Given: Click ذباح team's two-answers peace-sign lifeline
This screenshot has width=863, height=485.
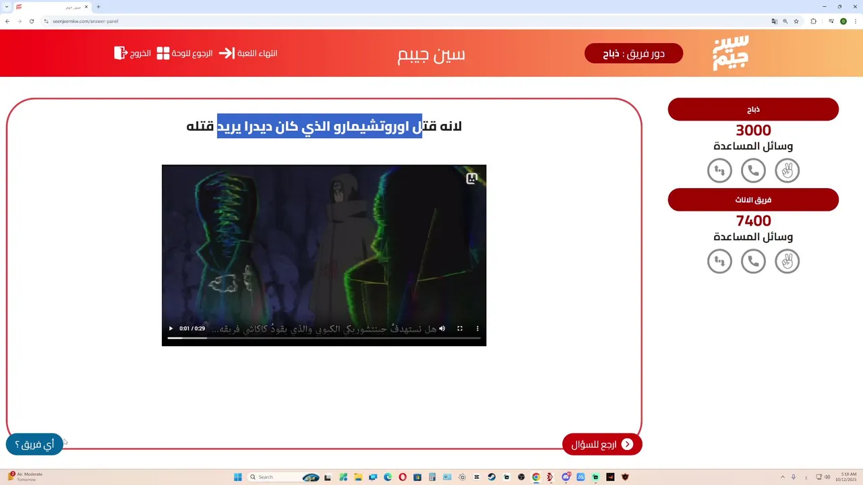Looking at the screenshot, I should pyautogui.click(x=787, y=170).
